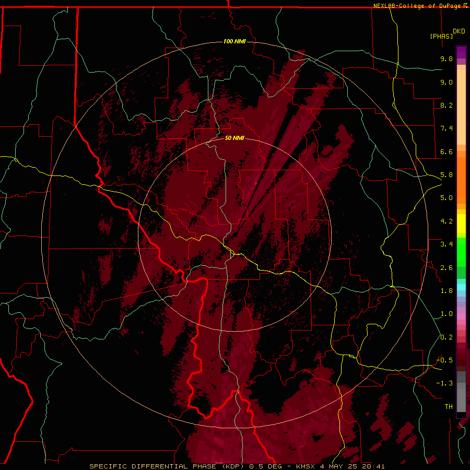Image resolution: width=470 pixels, height=470 pixels.
Task: Click the 9.8 value on the color scale
Action: [446, 58]
